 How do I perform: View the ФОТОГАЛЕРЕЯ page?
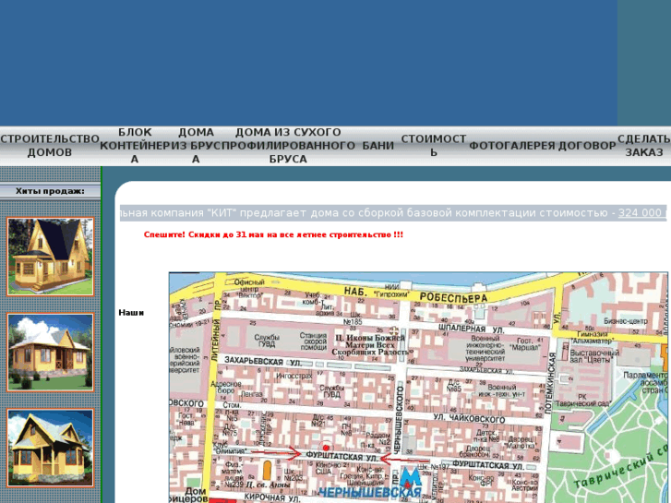pos(512,146)
